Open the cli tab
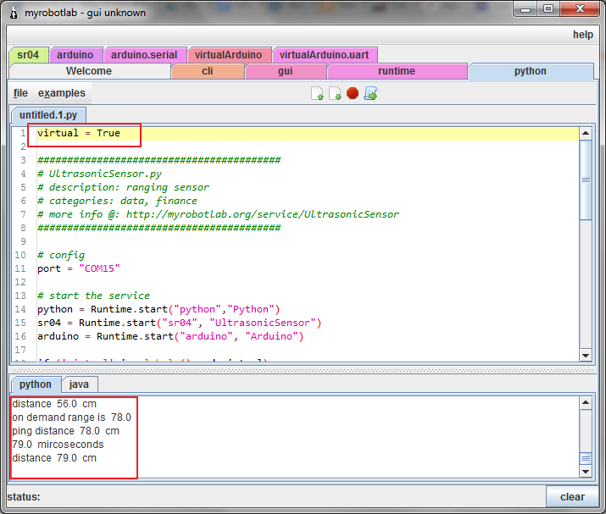Viewport: 606px width, 514px height. [208, 71]
